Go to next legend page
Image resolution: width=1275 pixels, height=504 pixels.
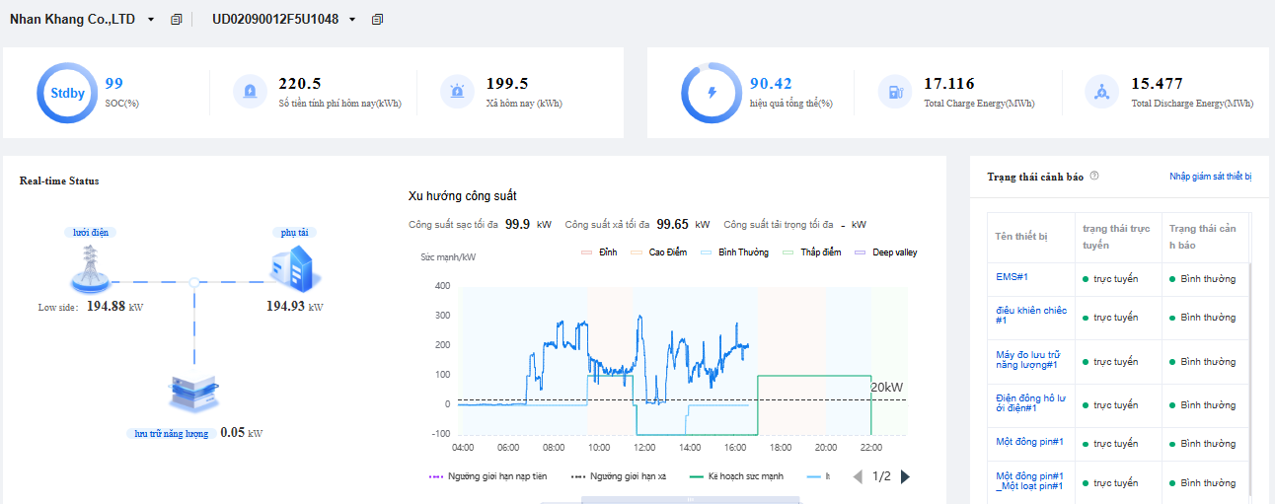pyautogui.click(x=906, y=476)
